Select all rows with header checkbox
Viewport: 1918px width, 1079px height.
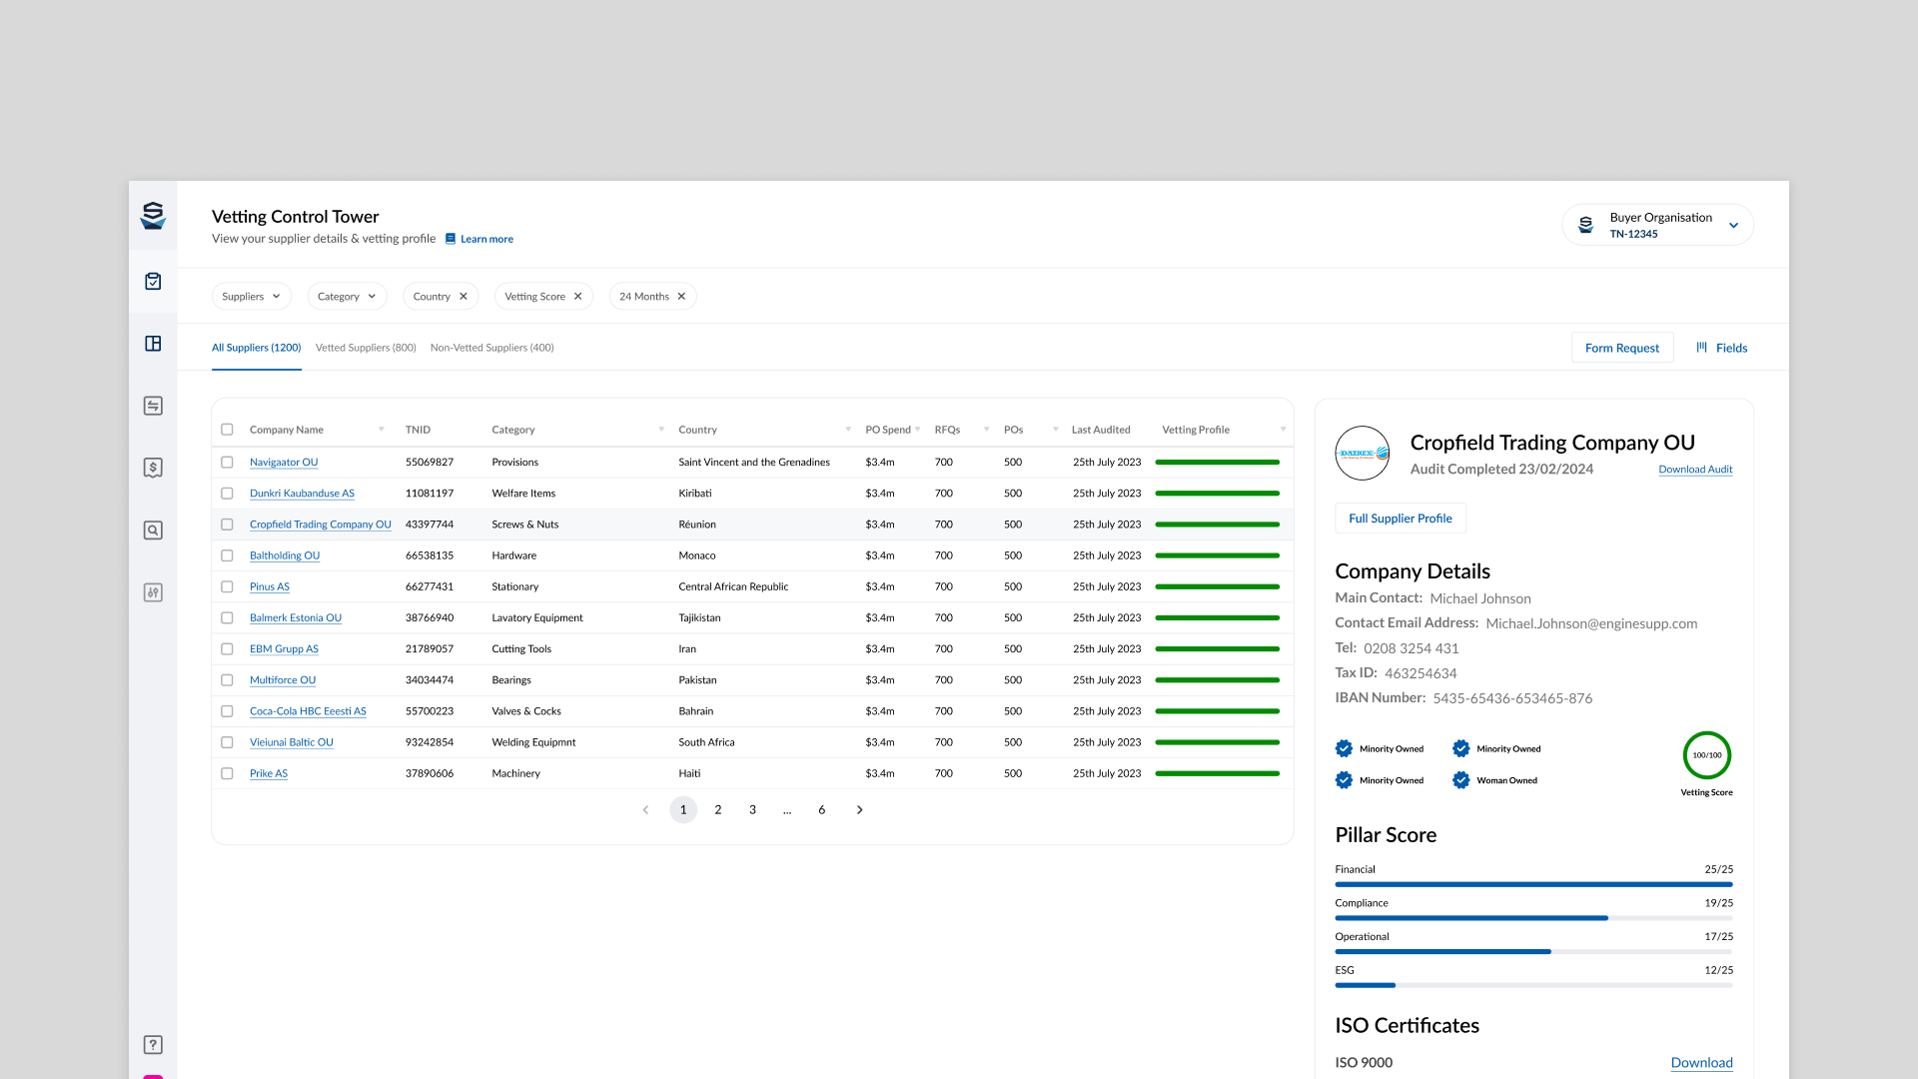[x=227, y=430]
